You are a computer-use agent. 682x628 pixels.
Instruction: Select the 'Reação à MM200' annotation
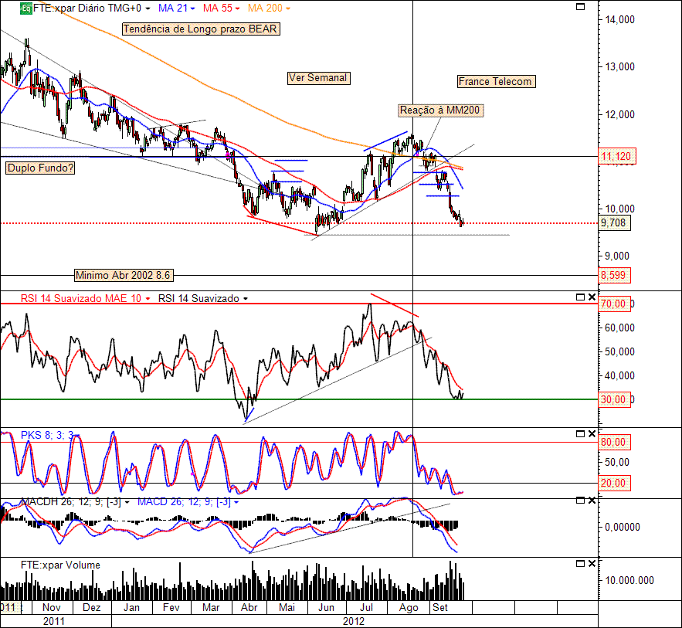coord(440,110)
